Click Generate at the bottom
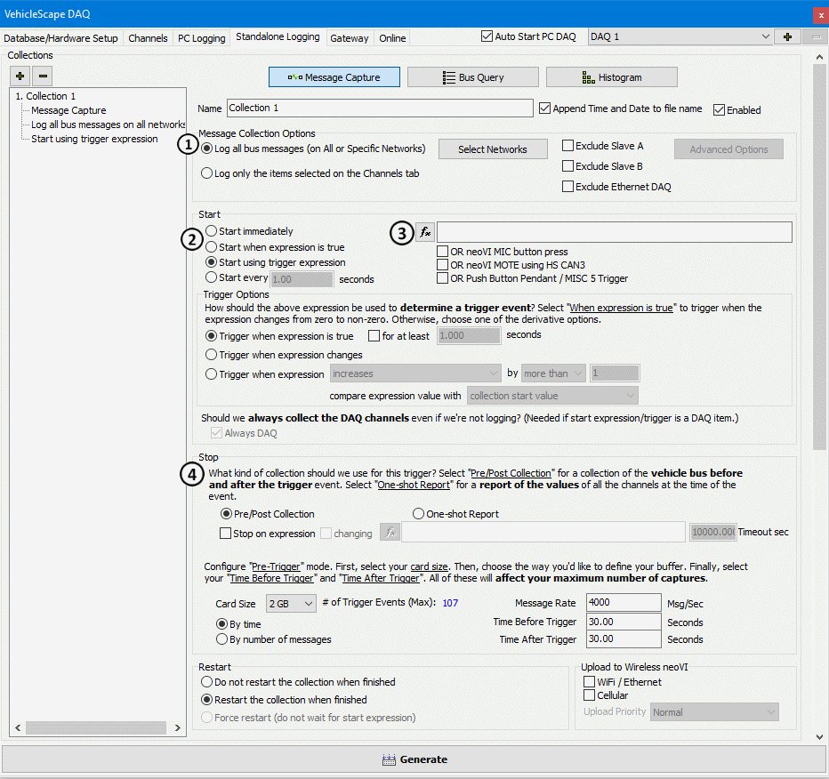The height and width of the screenshot is (779, 829). coord(414,759)
